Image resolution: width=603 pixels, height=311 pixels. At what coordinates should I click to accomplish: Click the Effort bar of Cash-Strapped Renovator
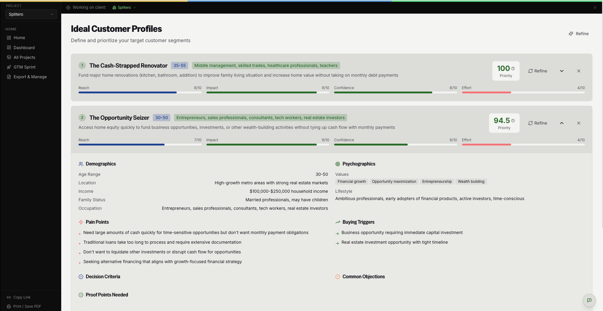[x=523, y=92]
